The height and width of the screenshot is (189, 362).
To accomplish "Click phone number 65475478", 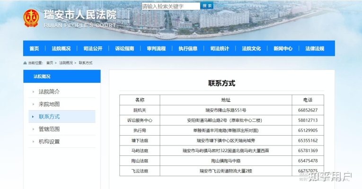I will [308, 161].
